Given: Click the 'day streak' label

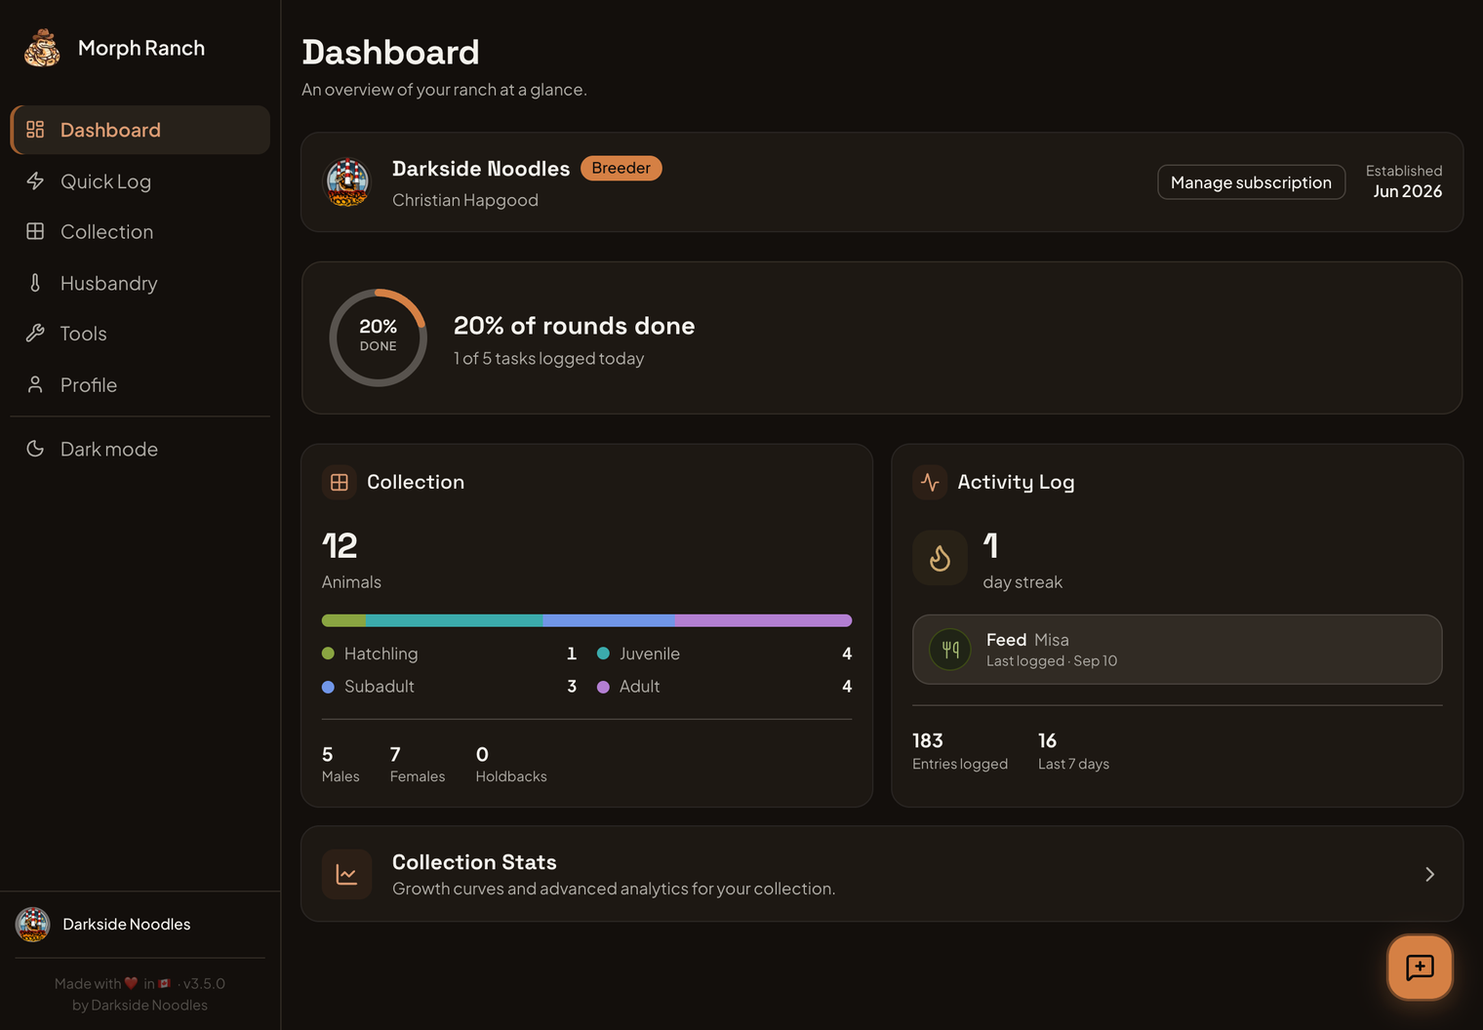Looking at the screenshot, I should [x=1022, y=582].
